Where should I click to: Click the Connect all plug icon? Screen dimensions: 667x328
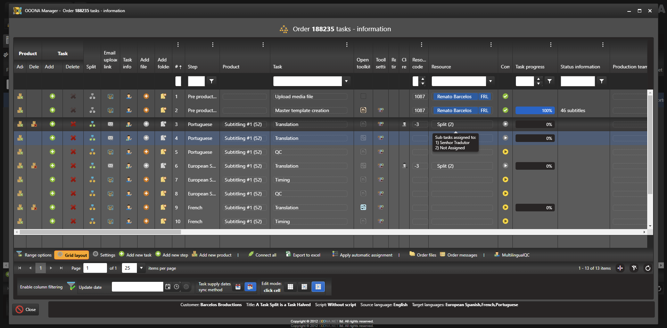(x=251, y=254)
